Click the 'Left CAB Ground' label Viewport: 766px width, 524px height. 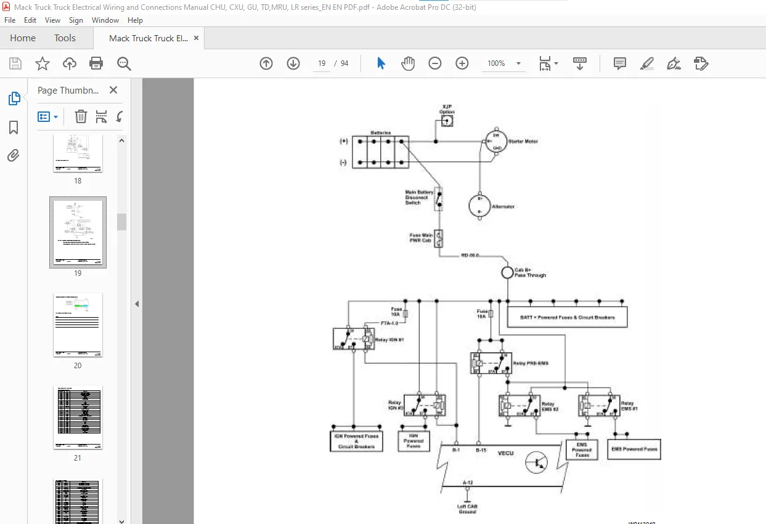[x=467, y=509]
